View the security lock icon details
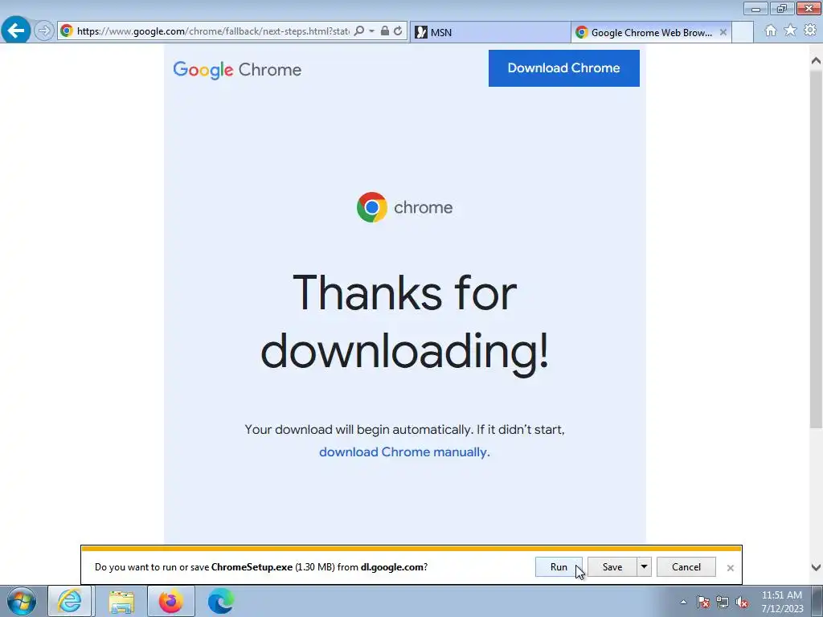 385,31
